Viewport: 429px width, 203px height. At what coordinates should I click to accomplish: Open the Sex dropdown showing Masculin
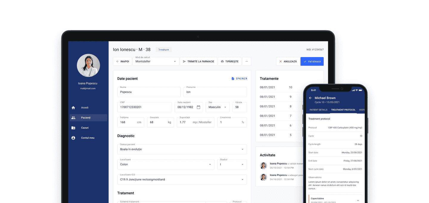[217, 107]
